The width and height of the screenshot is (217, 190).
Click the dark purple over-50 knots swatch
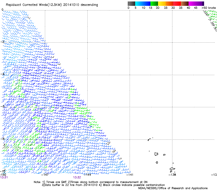[203, 4]
